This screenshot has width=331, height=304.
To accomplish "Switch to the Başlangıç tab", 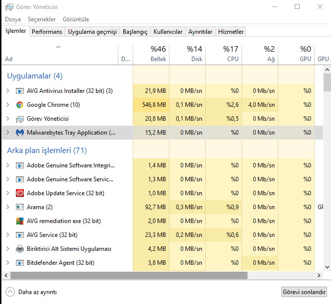I will [x=135, y=32].
